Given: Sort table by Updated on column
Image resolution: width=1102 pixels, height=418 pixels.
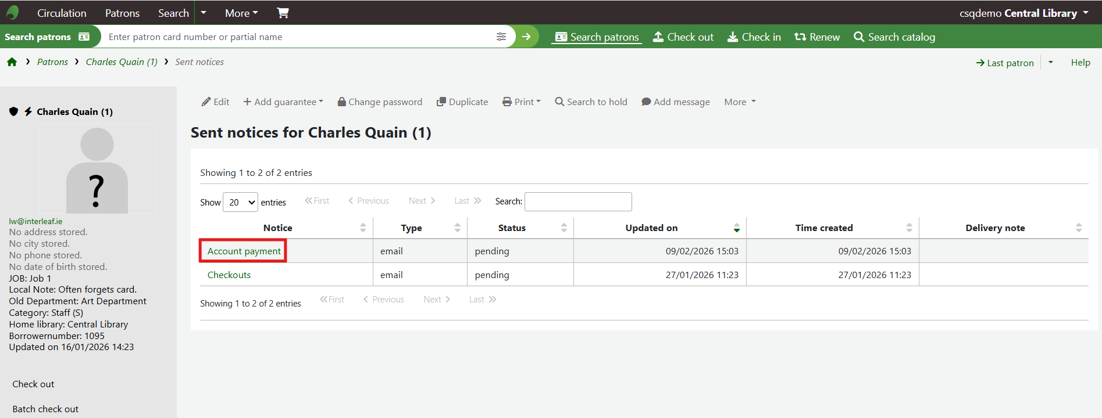Looking at the screenshot, I should coord(651,228).
